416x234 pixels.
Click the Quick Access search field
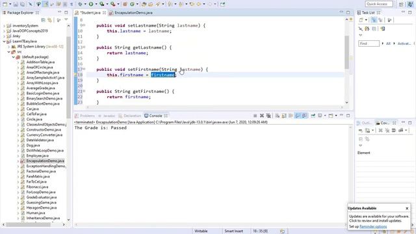(379, 4)
